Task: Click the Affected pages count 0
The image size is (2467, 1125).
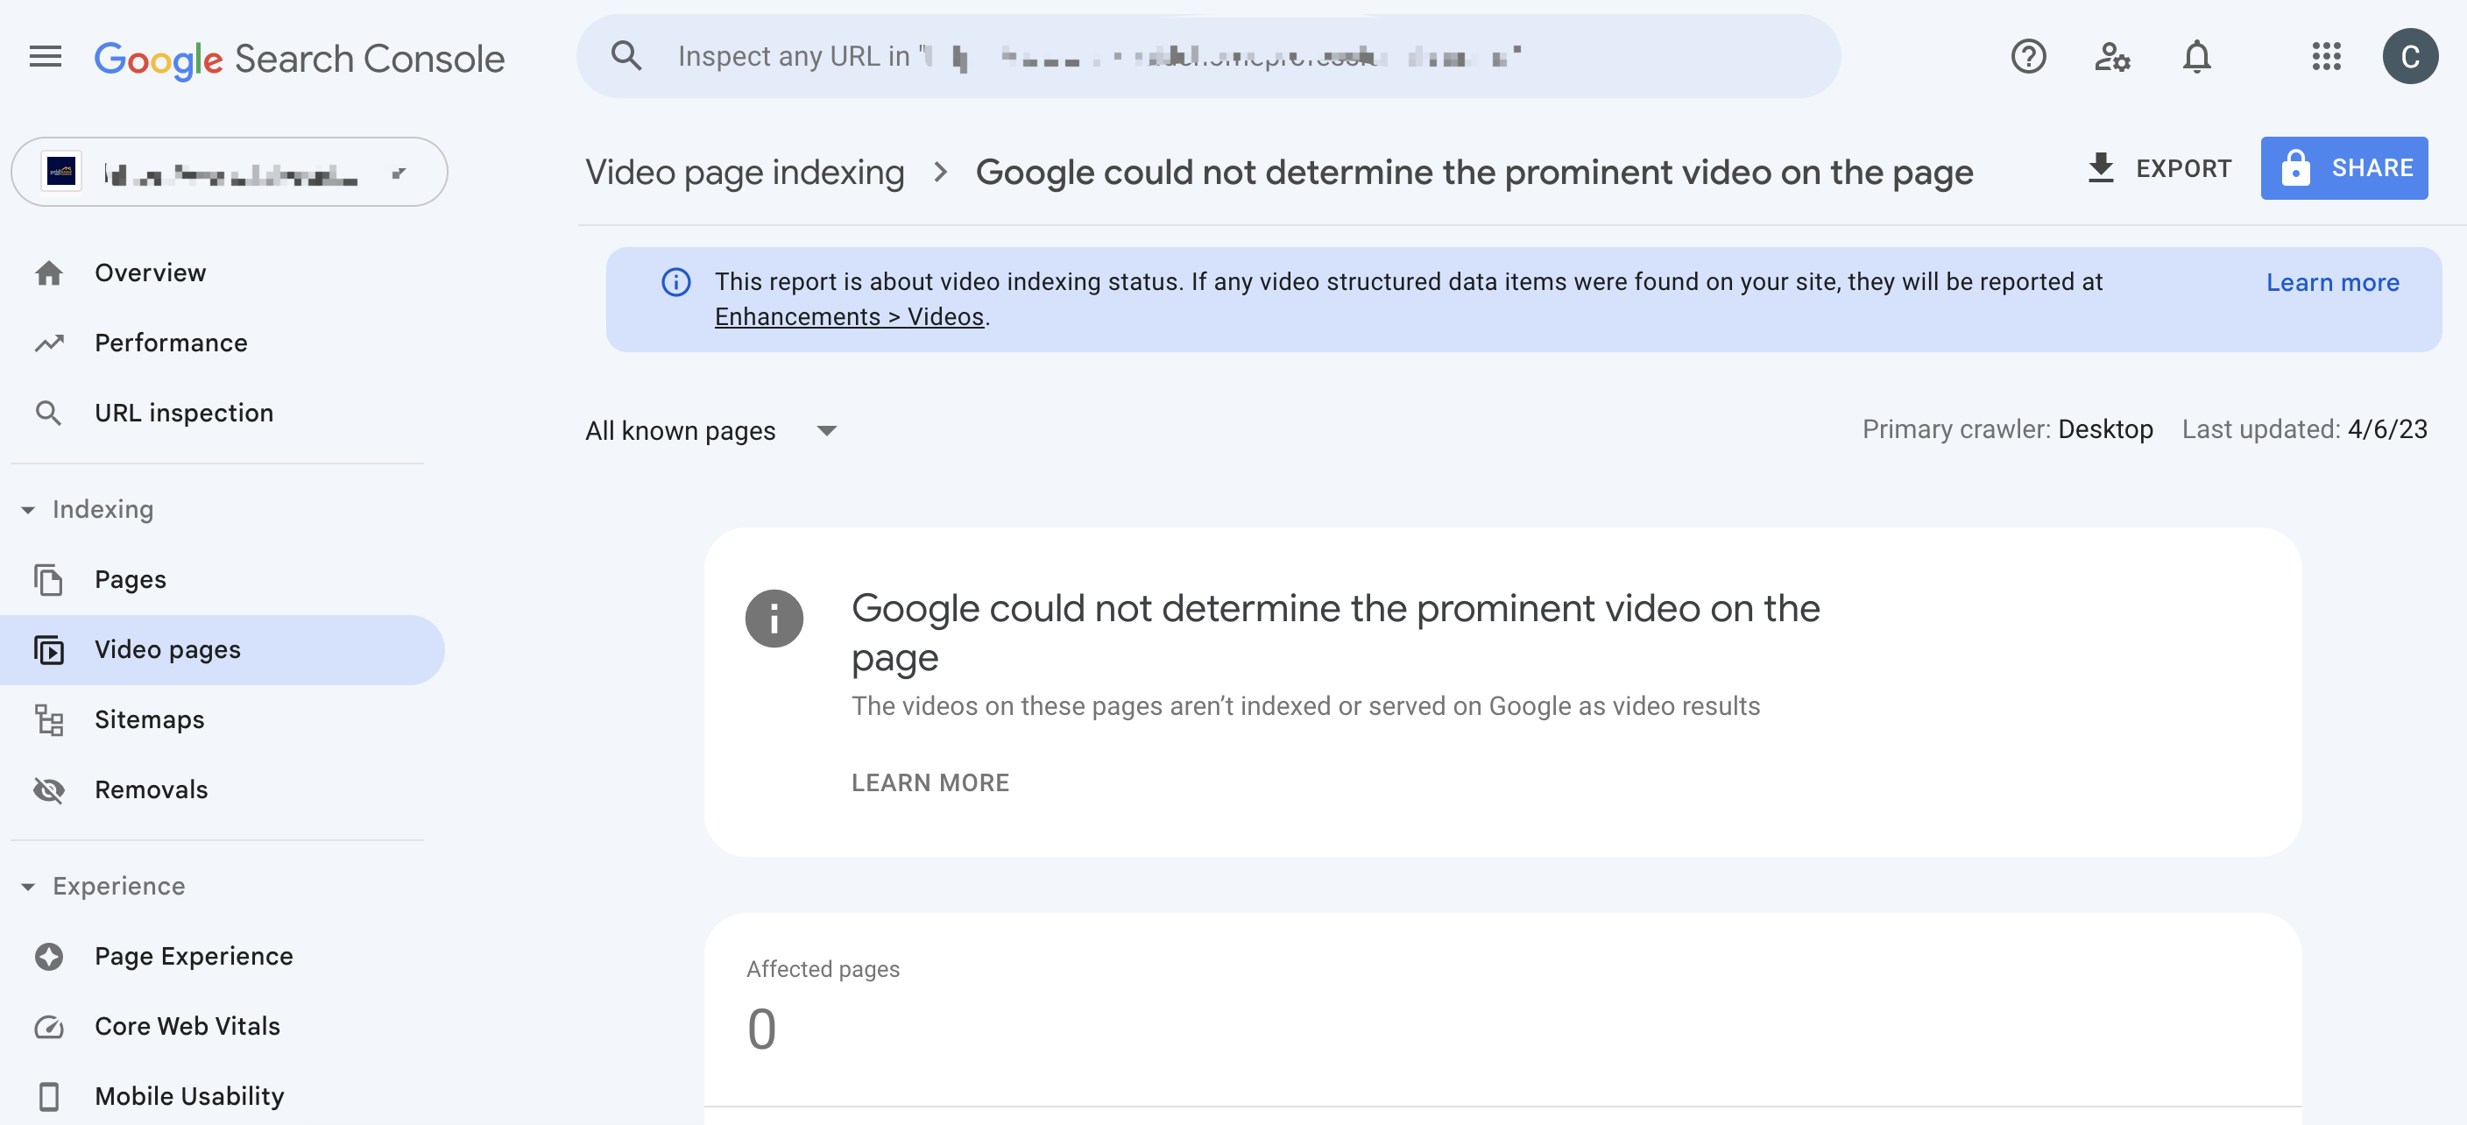Action: 761,1029
